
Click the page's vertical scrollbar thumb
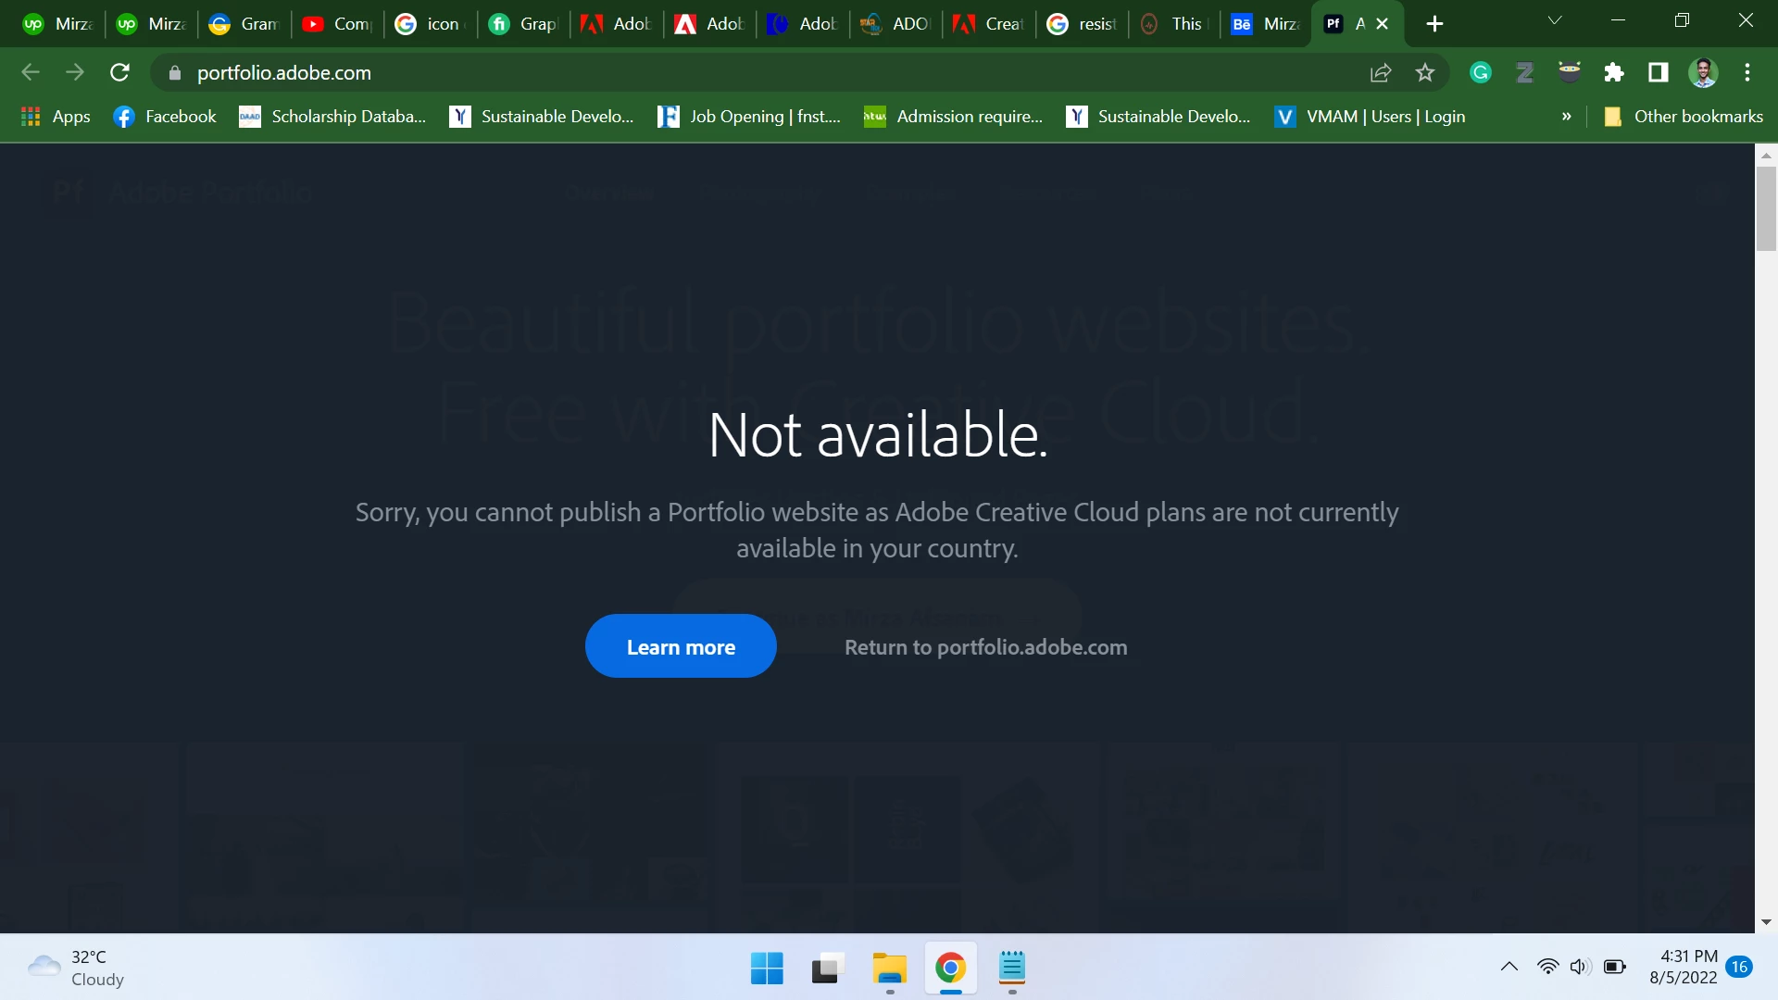click(1766, 208)
